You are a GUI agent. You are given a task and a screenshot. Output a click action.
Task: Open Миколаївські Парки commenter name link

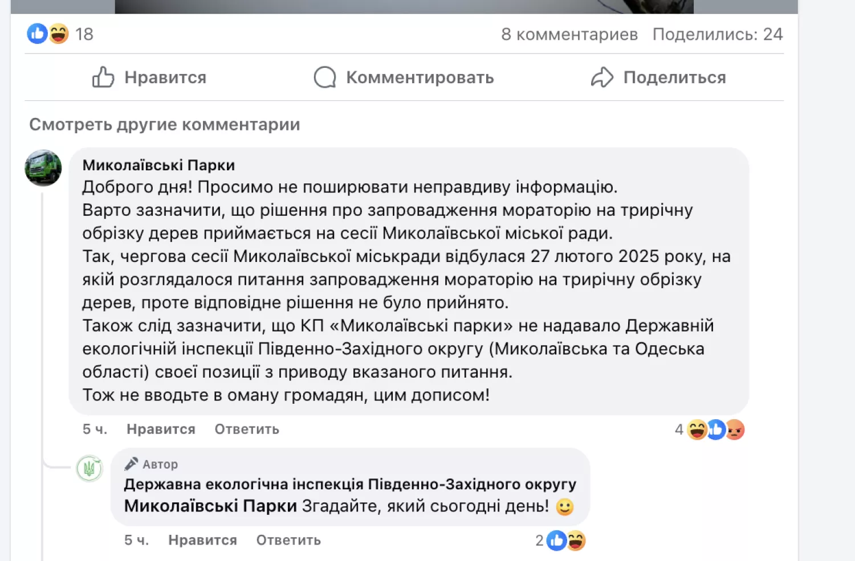coord(158,165)
